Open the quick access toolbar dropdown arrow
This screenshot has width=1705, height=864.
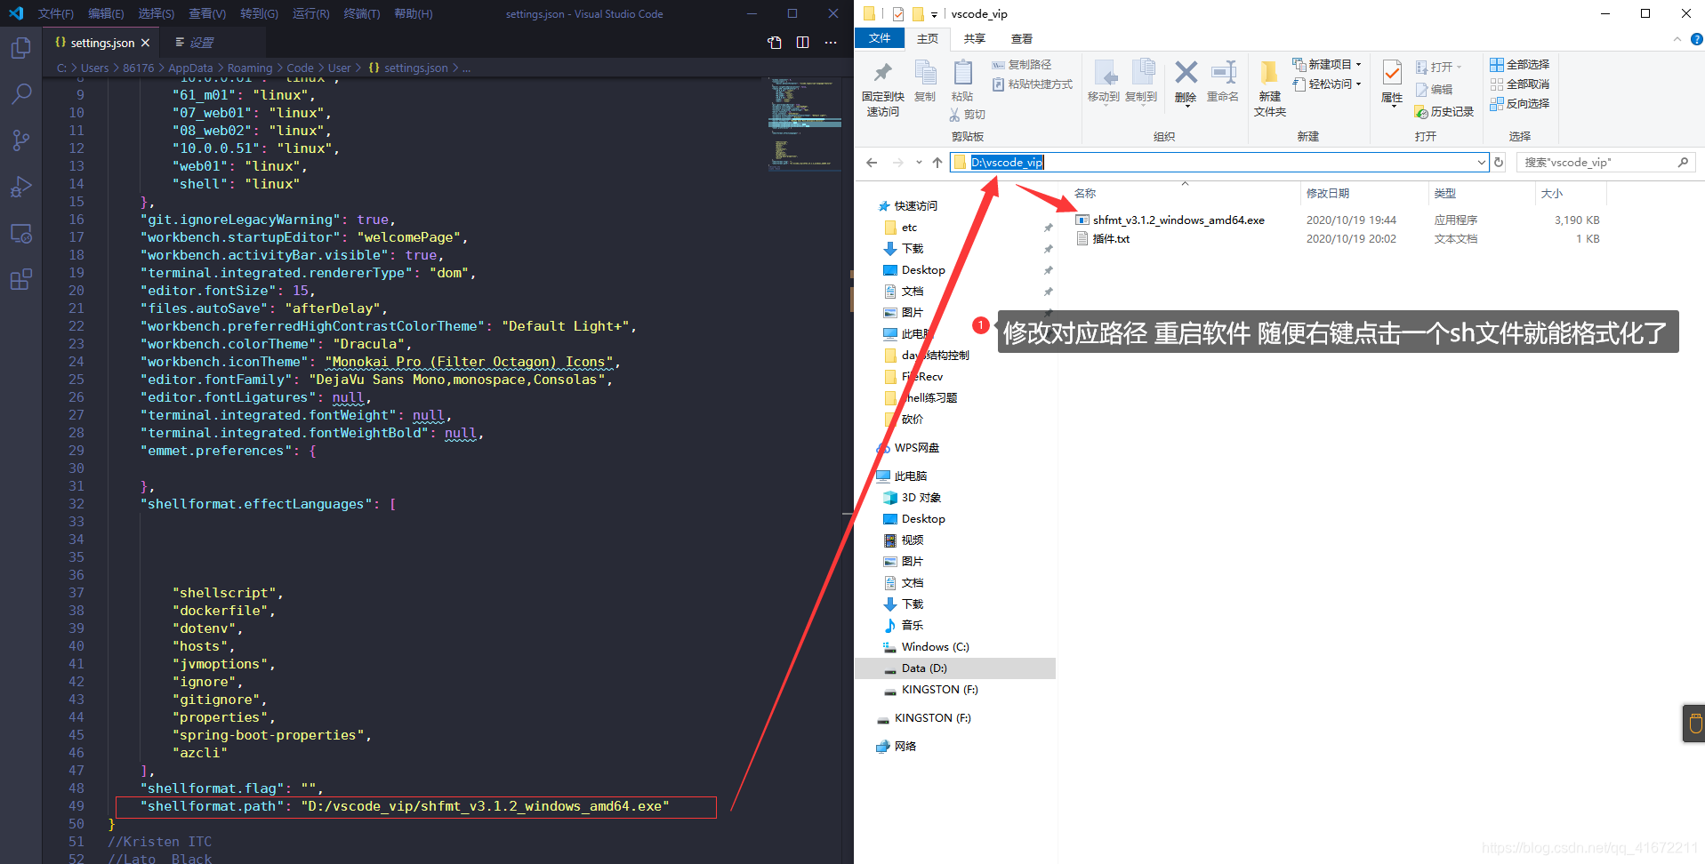click(x=934, y=14)
